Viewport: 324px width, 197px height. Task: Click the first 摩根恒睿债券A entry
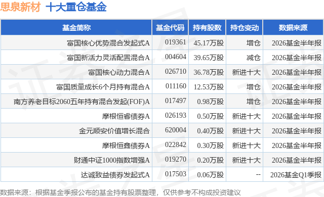126,116
